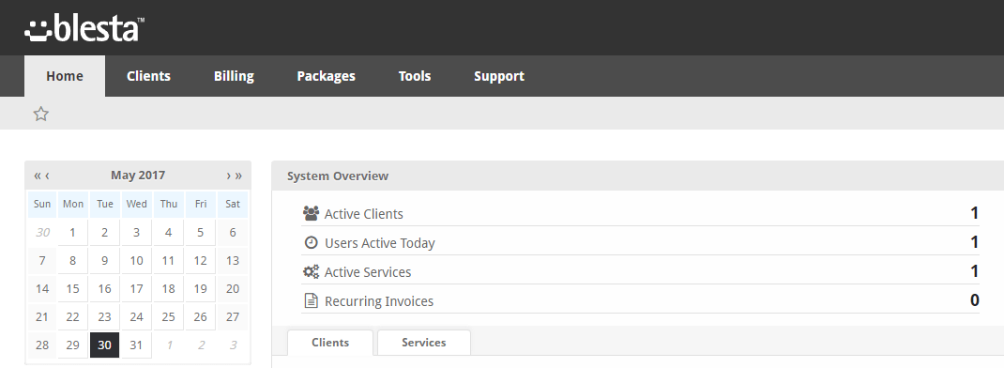This screenshot has width=1004, height=368.
Task: Click Active Clients count 1
Action: (x=975, y=213)
